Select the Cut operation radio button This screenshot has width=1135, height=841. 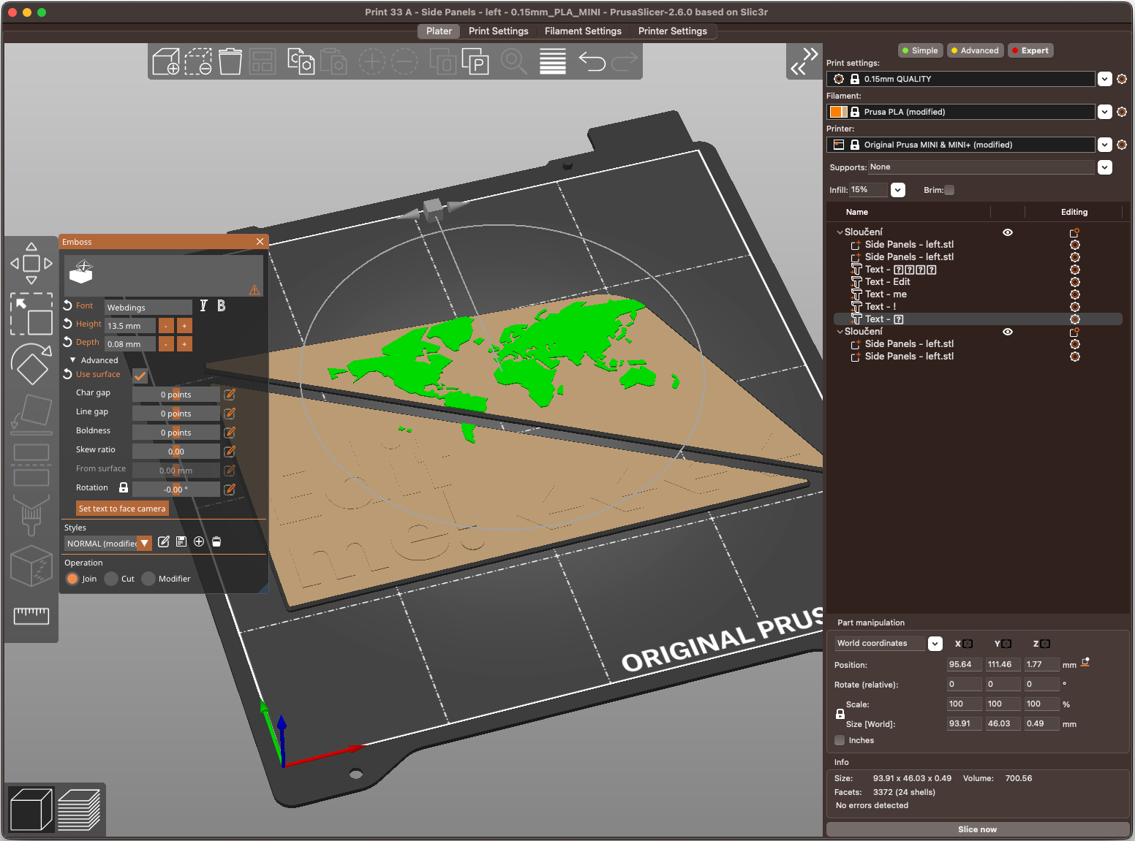click(112, 579)
